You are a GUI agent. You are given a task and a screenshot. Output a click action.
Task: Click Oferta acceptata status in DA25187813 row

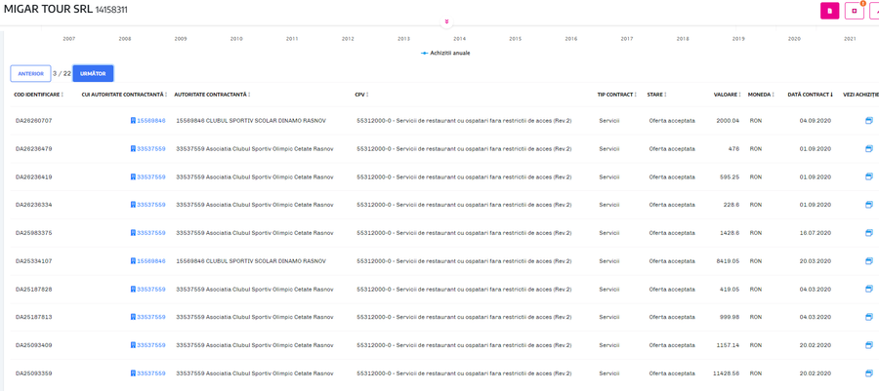672,317
